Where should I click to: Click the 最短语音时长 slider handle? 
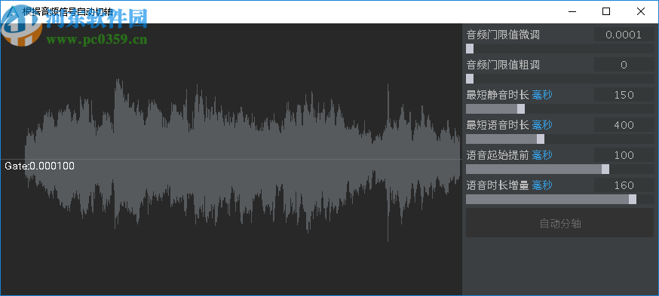click(x=541, y=139)
